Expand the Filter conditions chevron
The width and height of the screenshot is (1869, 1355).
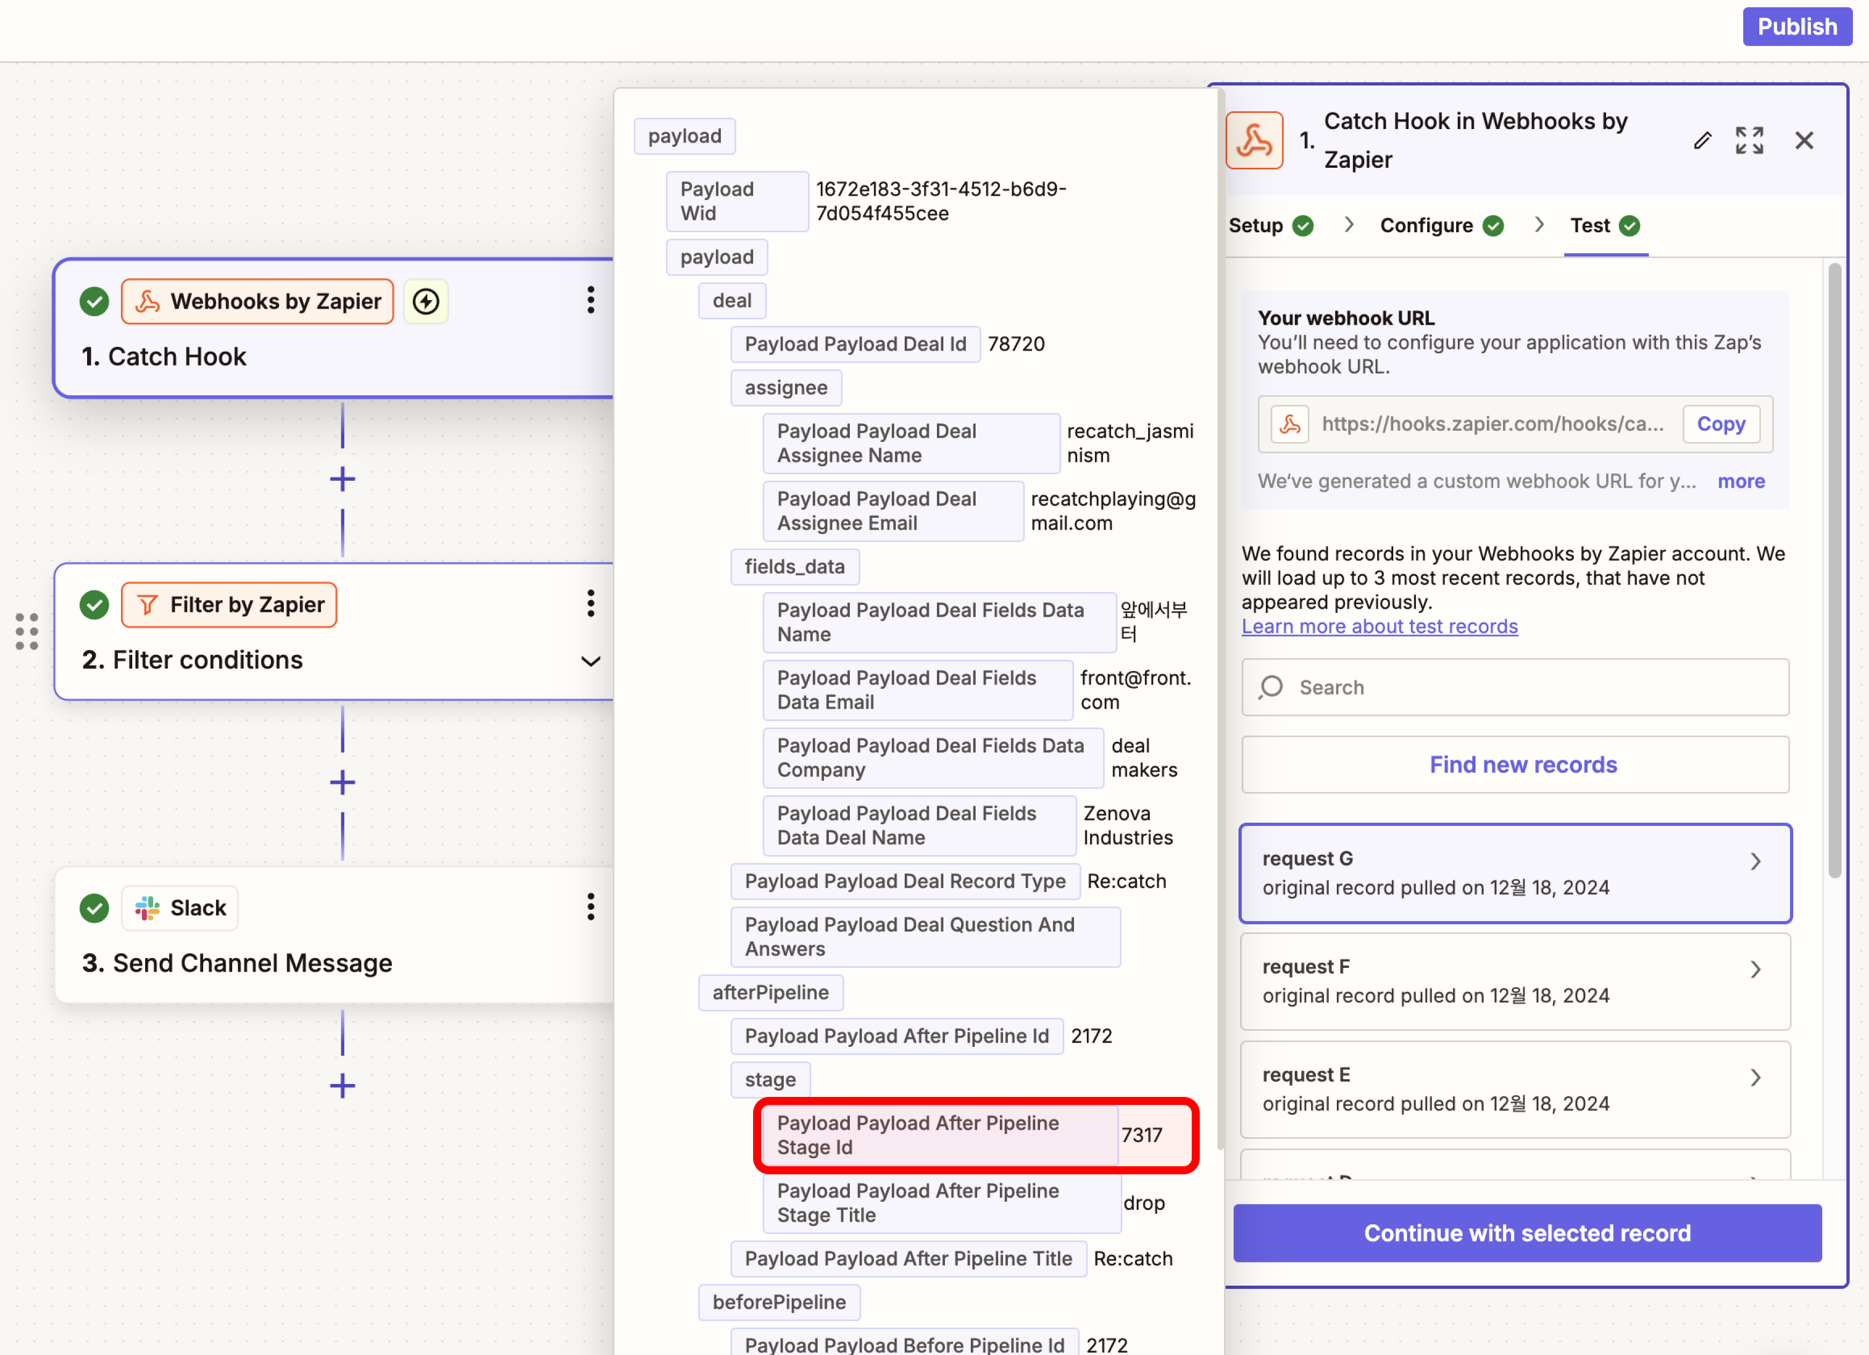point(590,661)
